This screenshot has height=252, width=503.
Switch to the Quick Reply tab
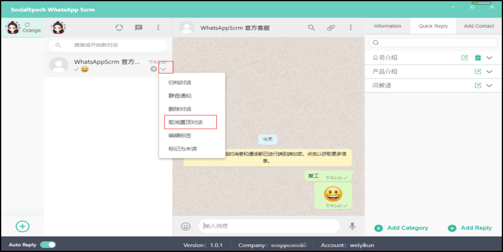433,26
